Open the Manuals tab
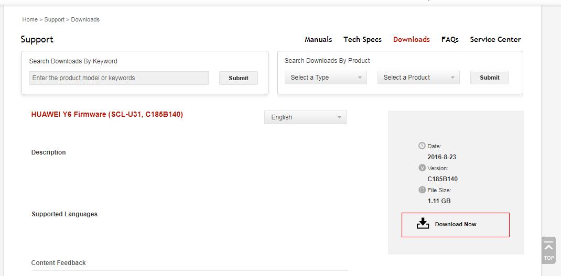The image size is (561, 276). pos(318,39)
